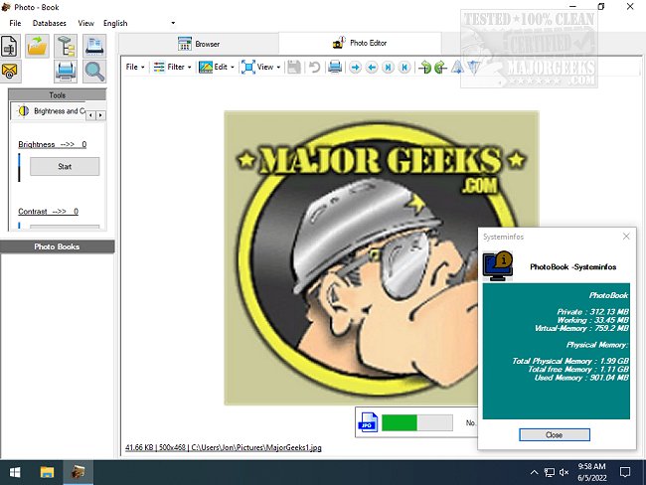Adjust the Brightness vertical slider
The width and height of the screenshot is (646, 485).
19,167
